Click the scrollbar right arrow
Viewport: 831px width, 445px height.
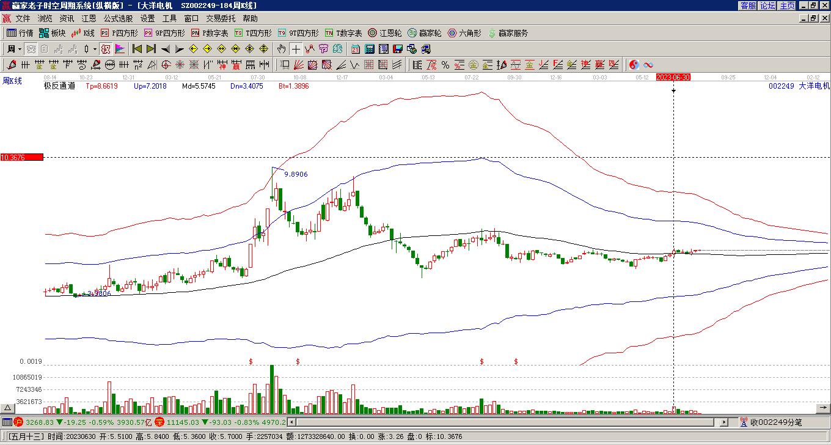[x=724, y=422]
